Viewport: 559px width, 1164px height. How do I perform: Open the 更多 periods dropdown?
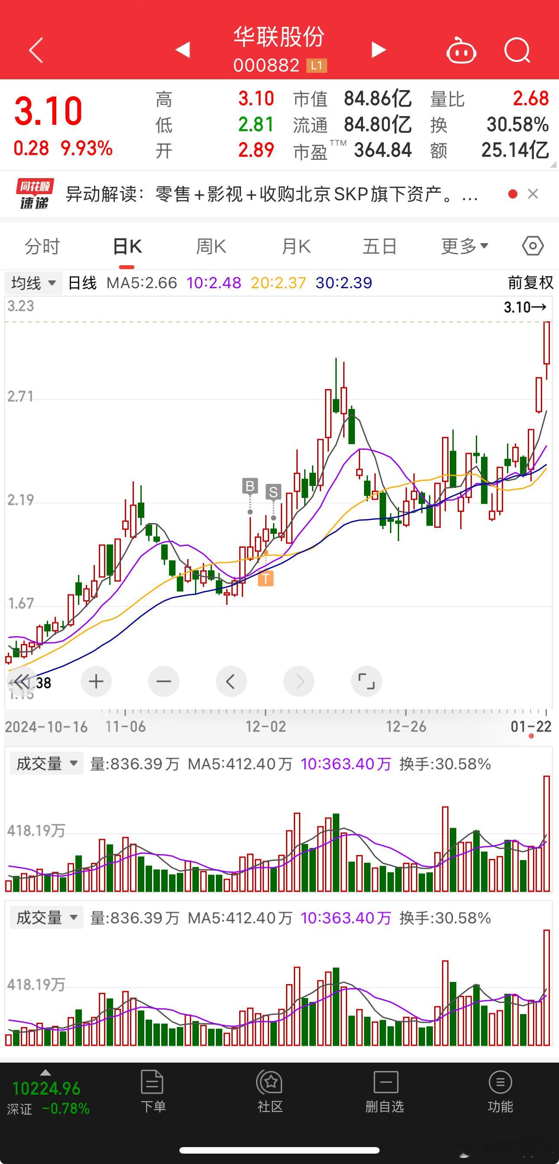coord(465,246)
